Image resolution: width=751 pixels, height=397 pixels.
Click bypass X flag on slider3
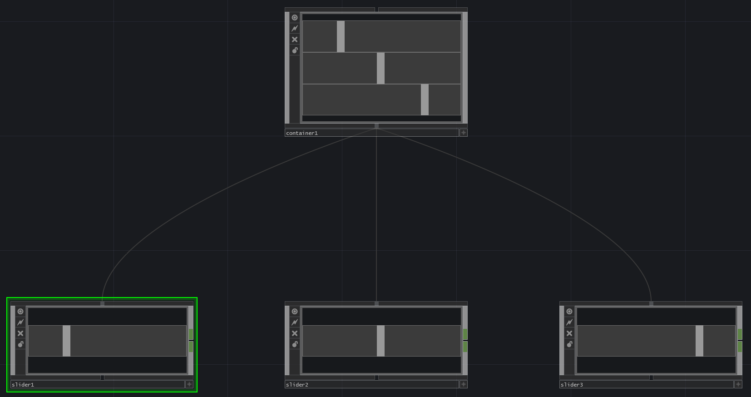(x=569, y=333)
